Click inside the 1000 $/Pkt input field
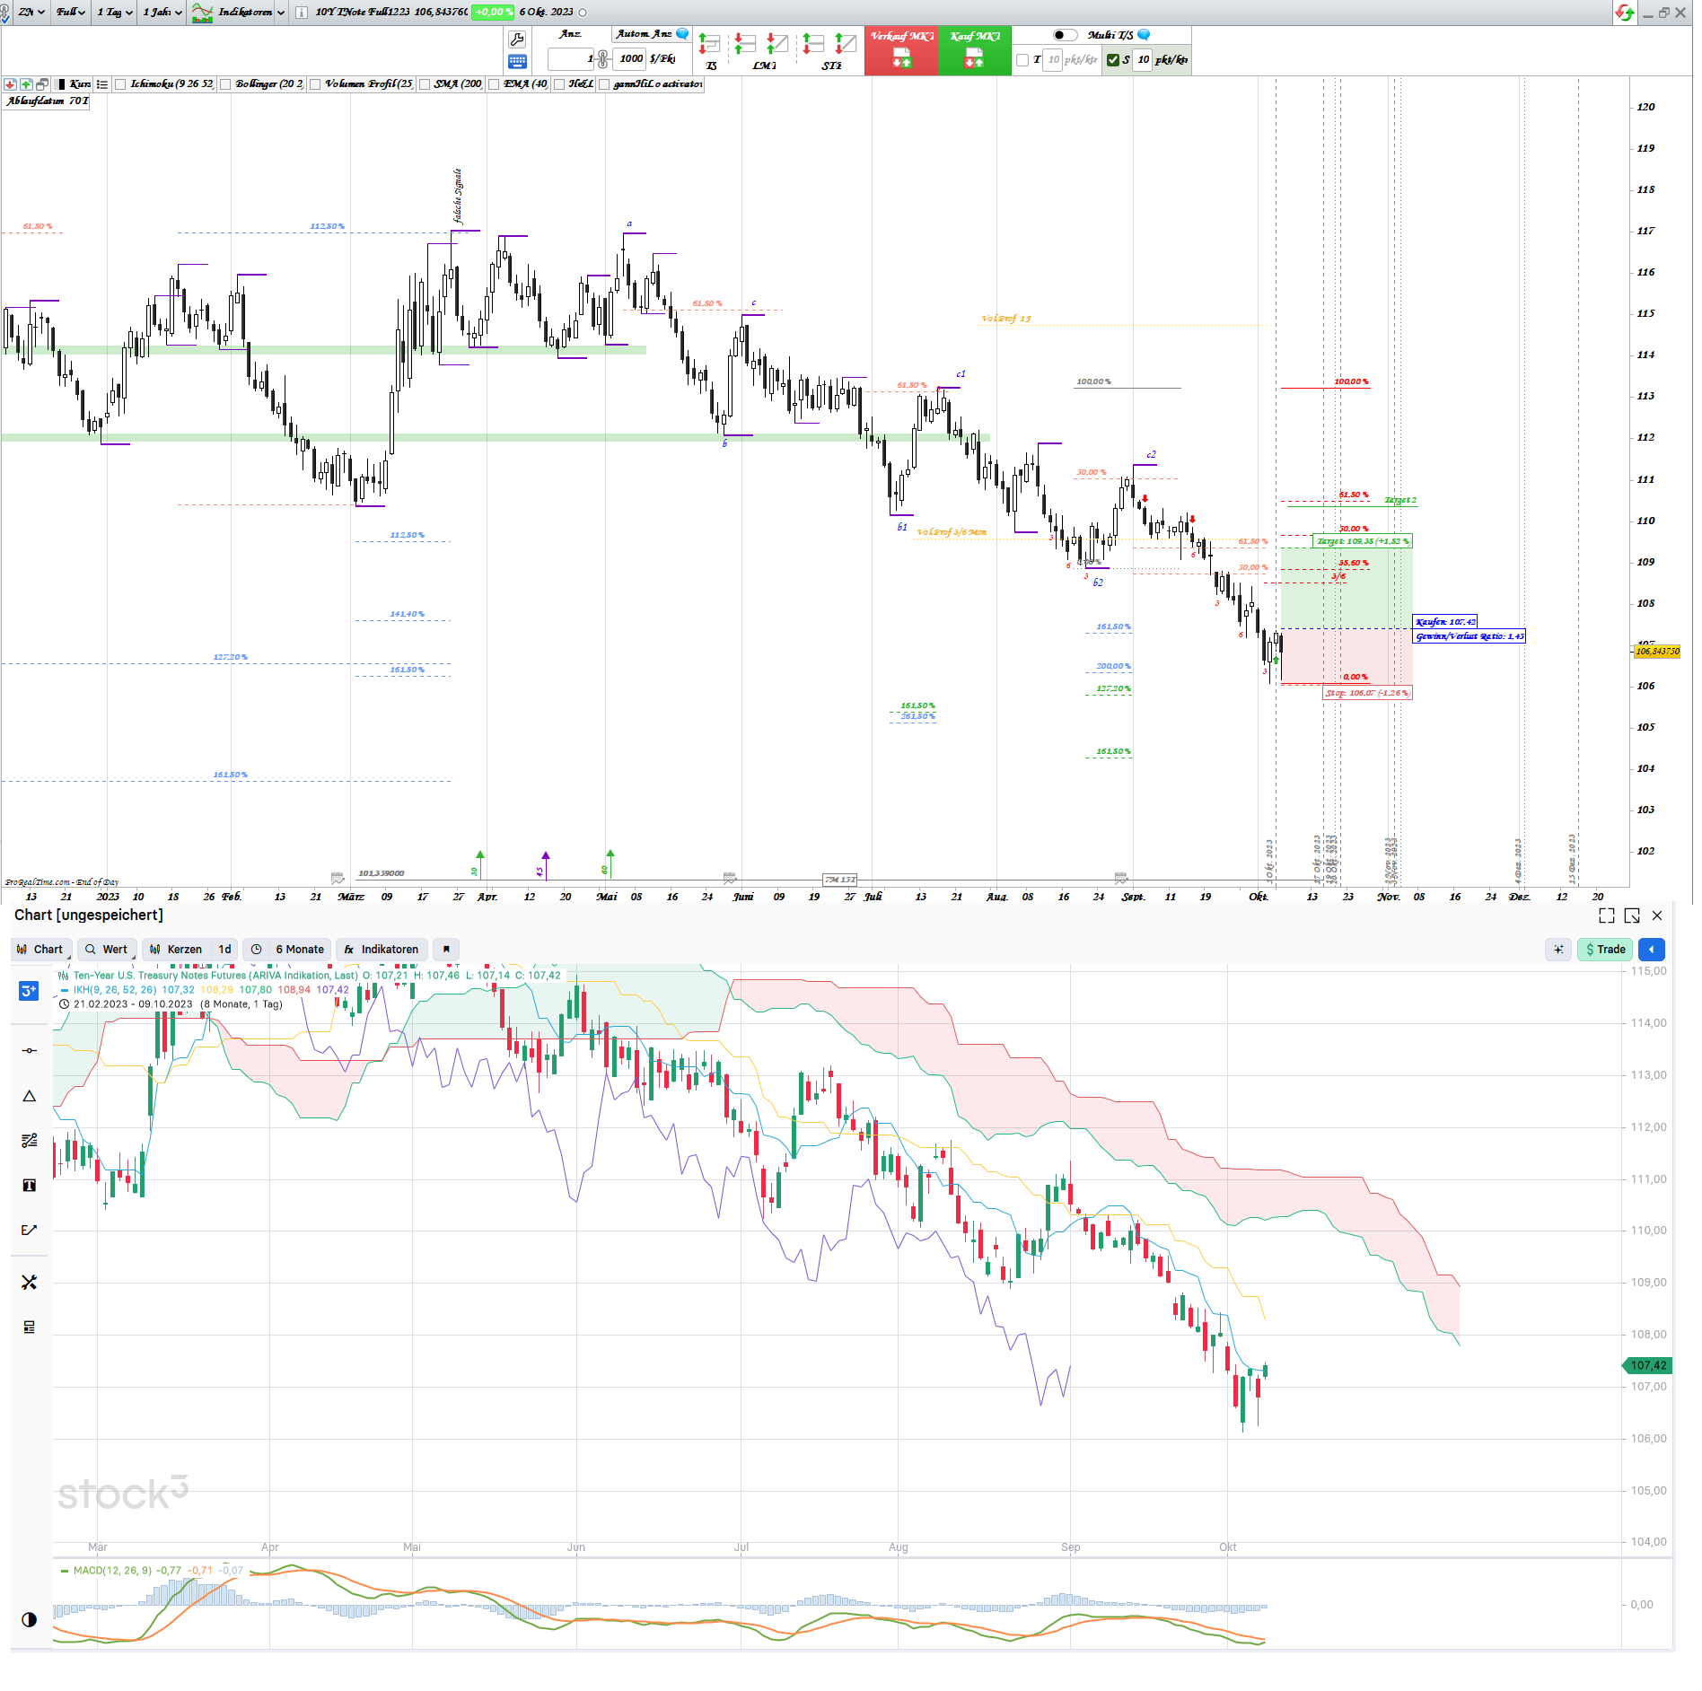This screenshot has width=1702, height=1691. point(628,59)
